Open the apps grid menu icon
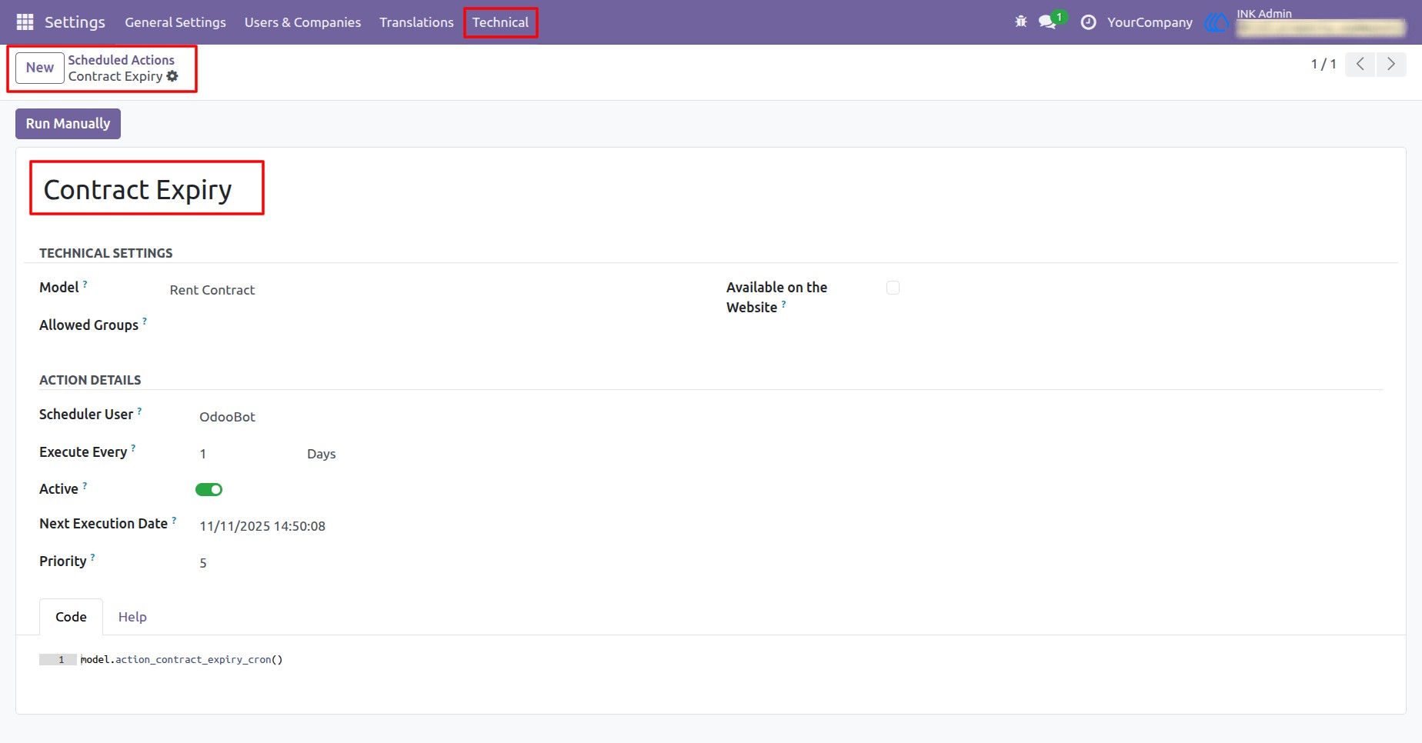The width and height of the screenshot is (1422, 743). [x=25, y=22]
